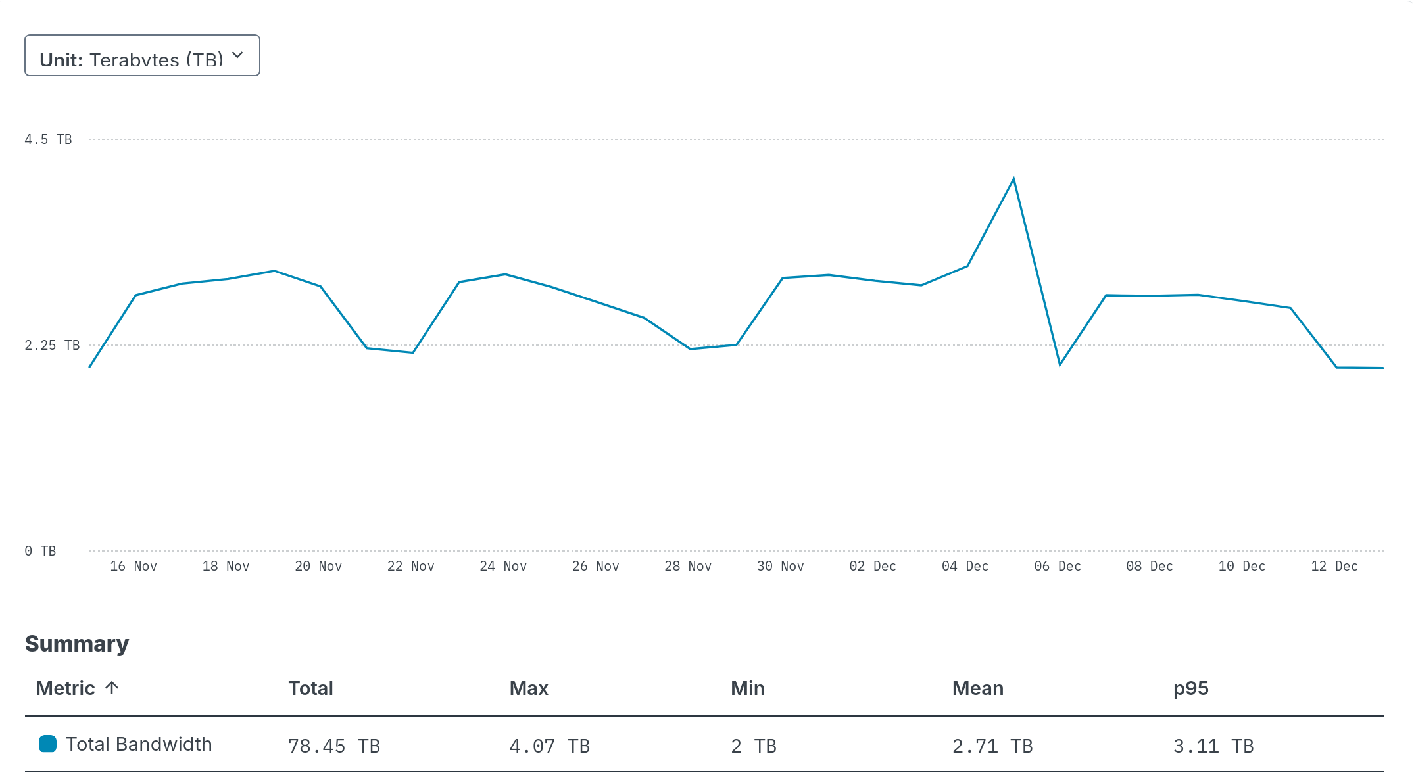
Task: Select the Mean column header
Action: point(977,688)
